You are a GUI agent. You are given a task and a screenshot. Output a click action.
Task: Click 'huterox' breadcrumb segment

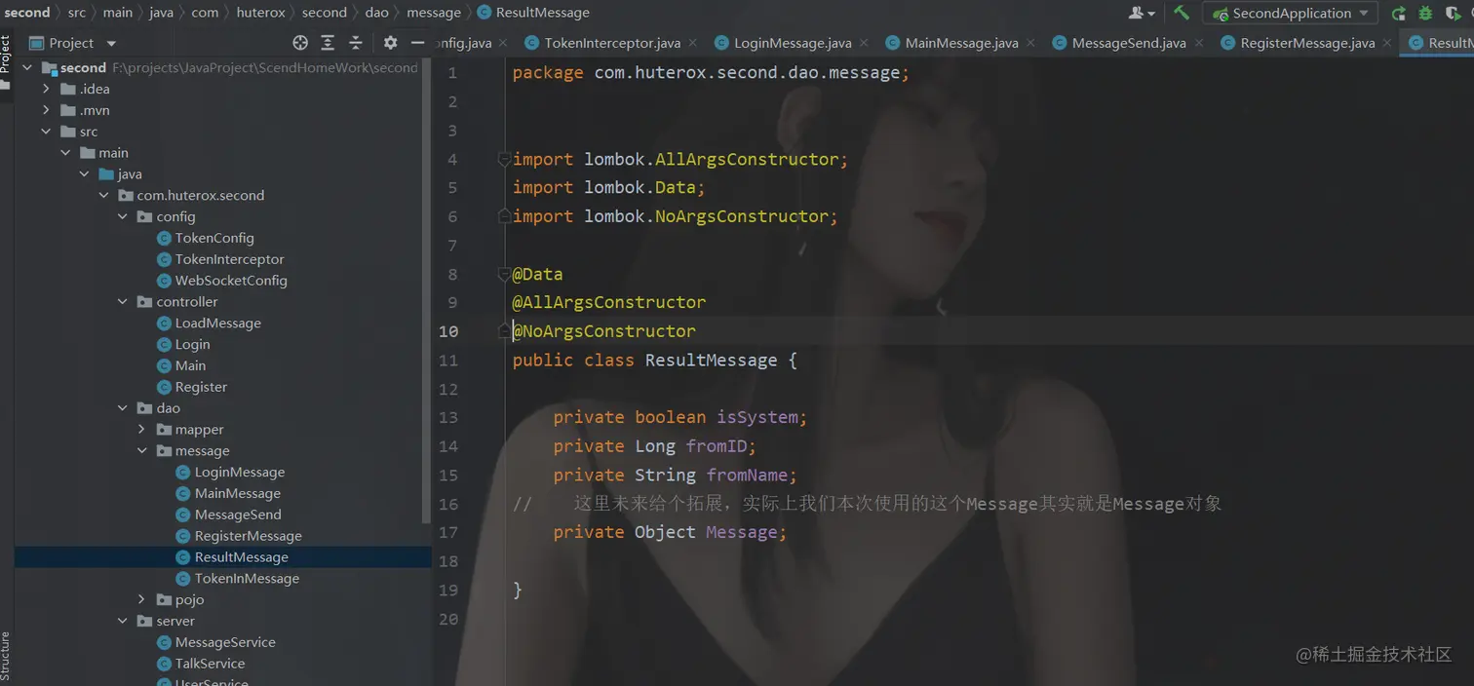[260, 13]
